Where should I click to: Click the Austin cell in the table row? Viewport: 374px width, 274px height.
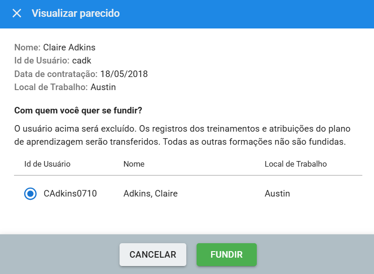pyautogui.click(x=277, y=194)
